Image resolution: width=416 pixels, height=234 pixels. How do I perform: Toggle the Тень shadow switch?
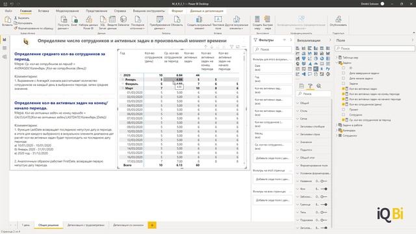click(x=324, y=213)
